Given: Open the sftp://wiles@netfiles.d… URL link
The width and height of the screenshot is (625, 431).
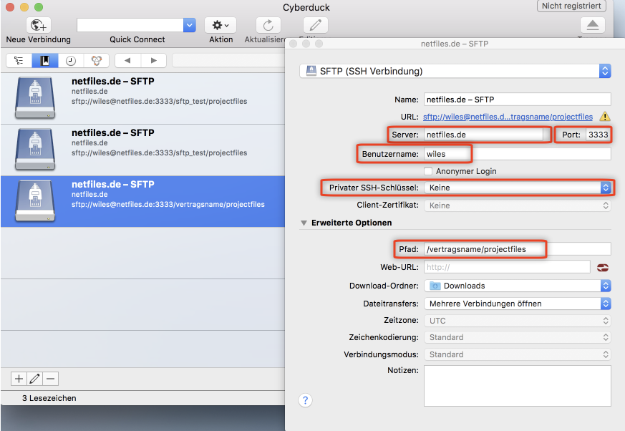Looking at the screenshot, I should pyautogui.click(x=508, y=117).
